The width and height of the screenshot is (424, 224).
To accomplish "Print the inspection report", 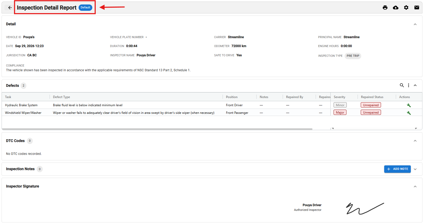I will click(385, 8).
